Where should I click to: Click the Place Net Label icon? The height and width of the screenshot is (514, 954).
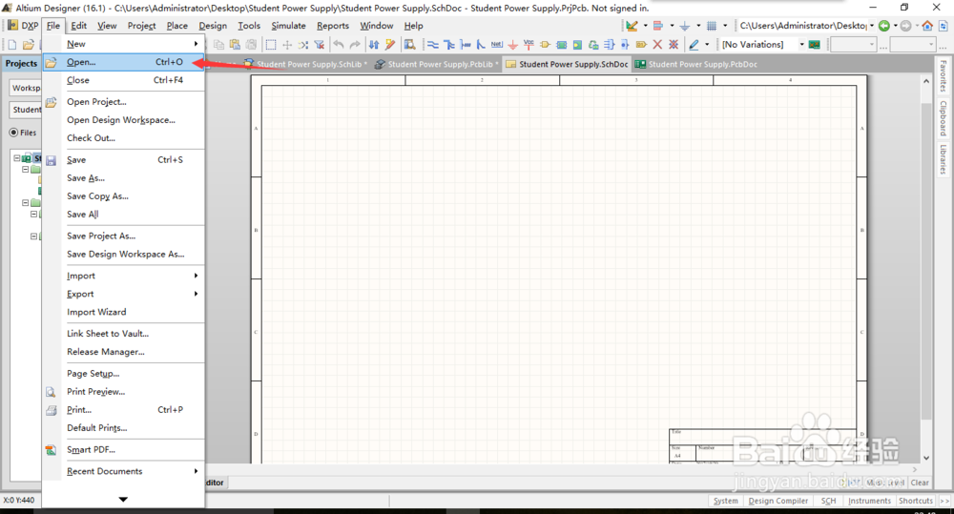497,45
